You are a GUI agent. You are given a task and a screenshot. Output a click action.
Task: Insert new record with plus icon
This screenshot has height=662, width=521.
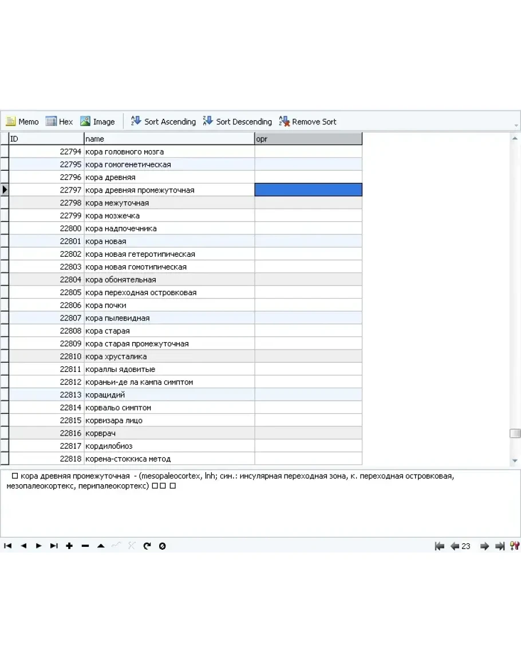coord(69,546)
